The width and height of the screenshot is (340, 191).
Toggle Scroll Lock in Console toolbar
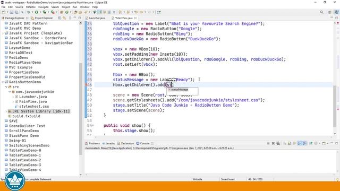(x=290, y=143)
